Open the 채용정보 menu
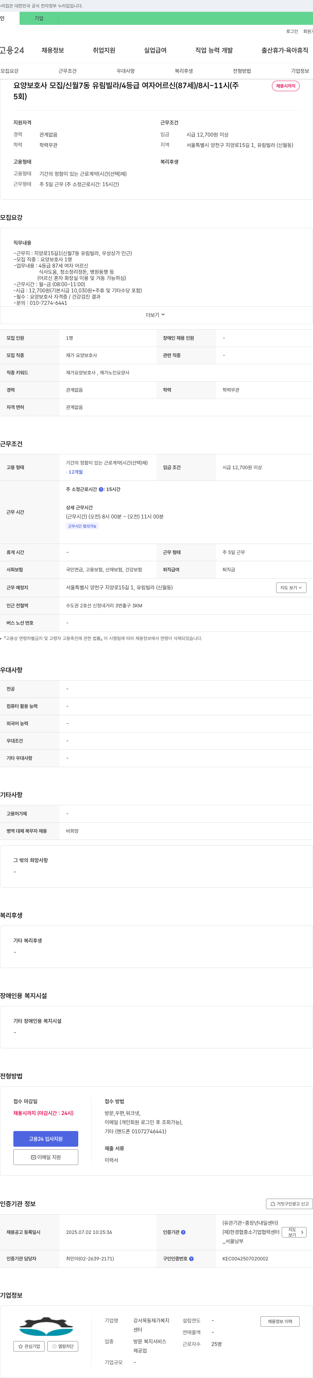The image size is (313, 1378). (53, 50)
